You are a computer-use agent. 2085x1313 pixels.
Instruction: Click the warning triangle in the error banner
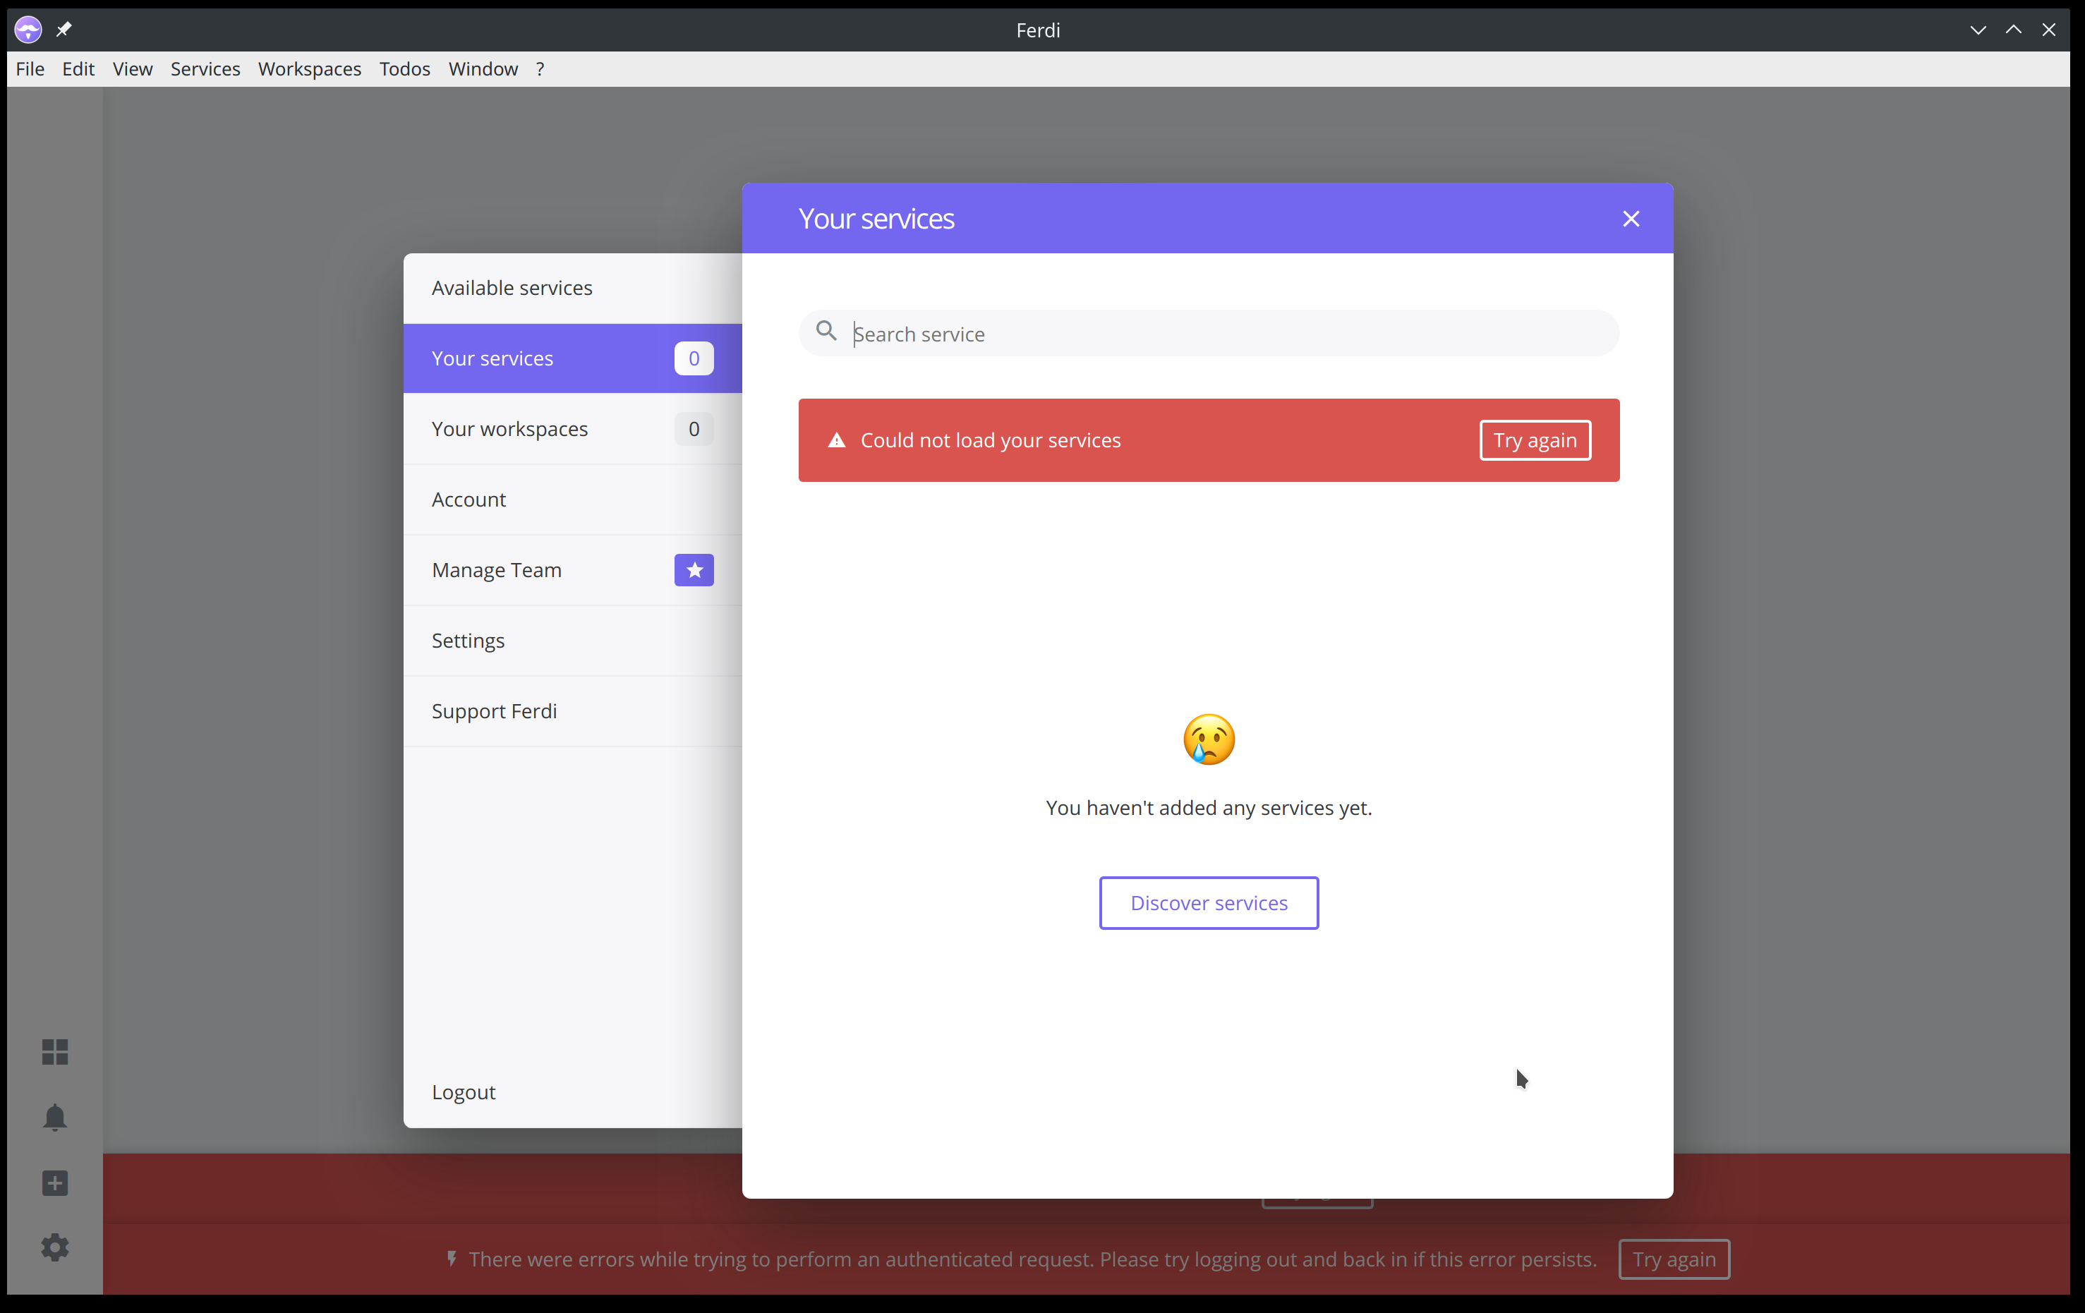click(836, 440)
